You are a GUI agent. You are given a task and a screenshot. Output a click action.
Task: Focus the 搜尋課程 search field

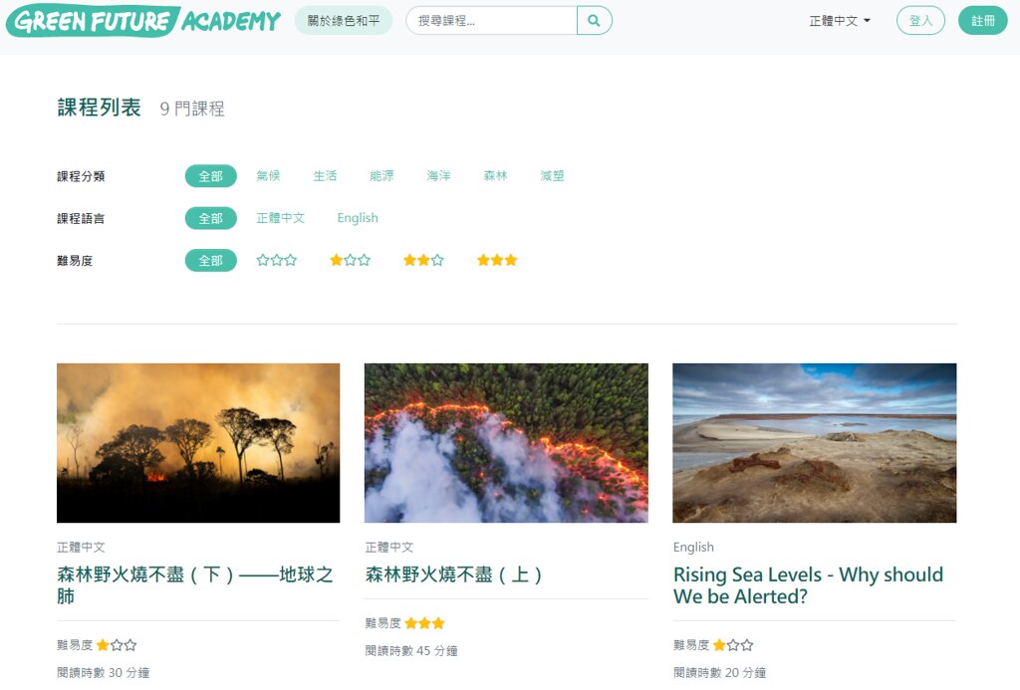click(x=491, y=21)
